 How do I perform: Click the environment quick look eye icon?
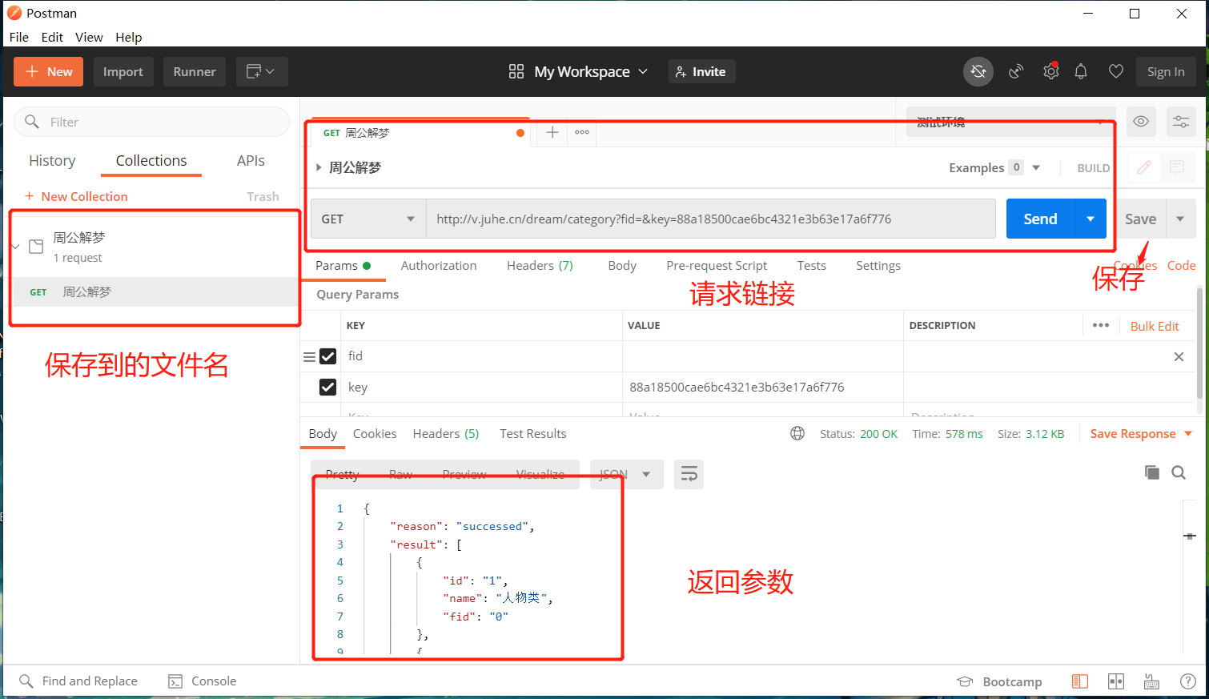(1141, 122)
